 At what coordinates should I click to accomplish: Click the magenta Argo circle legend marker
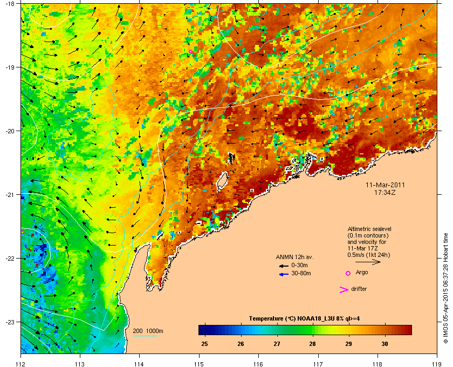click(348, 273)
